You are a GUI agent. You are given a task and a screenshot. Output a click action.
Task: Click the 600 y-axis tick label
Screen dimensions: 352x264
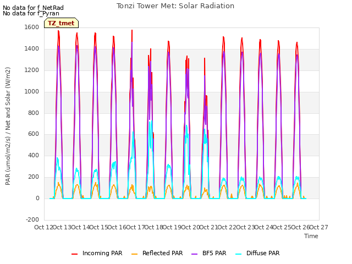tap(34, 134)
